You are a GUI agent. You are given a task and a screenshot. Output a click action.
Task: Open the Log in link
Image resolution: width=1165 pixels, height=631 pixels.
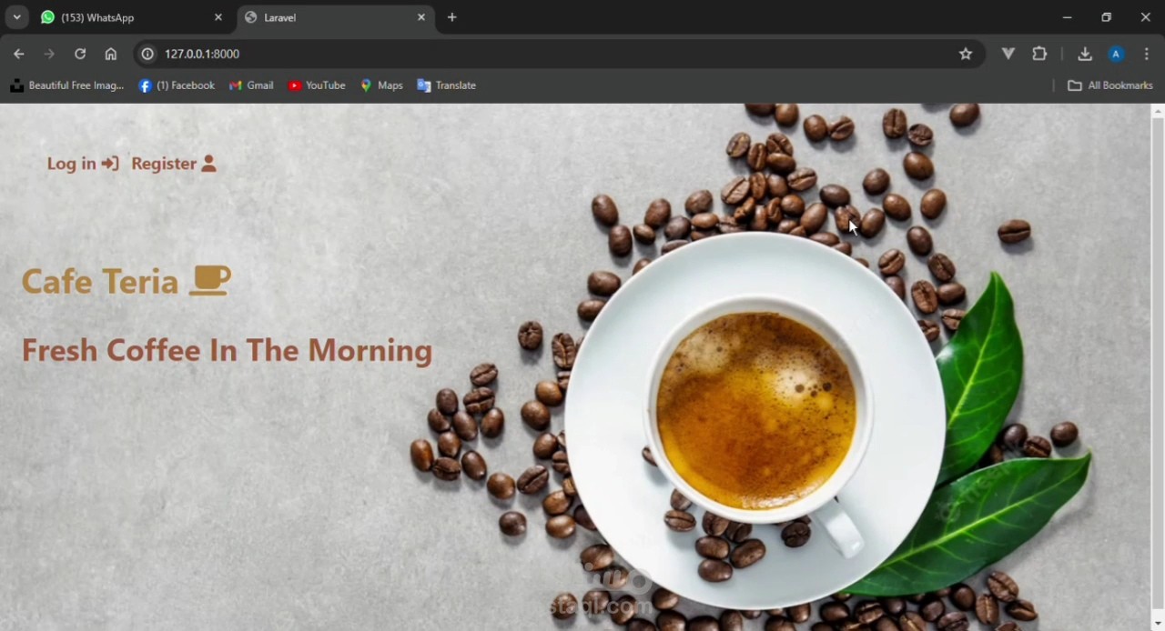(83, 164)
